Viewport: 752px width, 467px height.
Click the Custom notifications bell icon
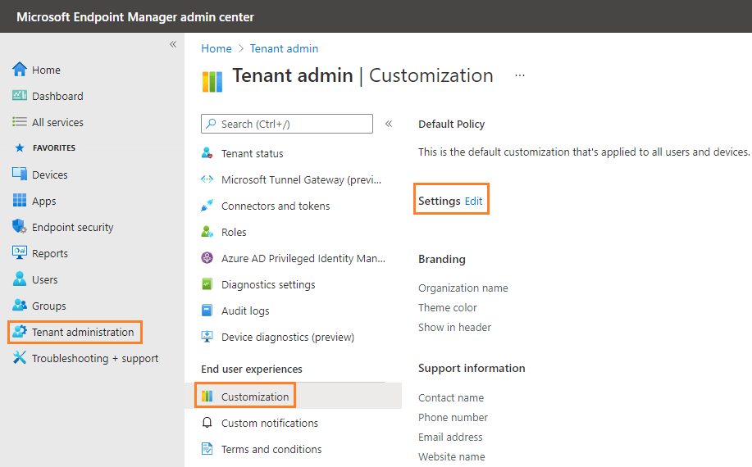207,423
